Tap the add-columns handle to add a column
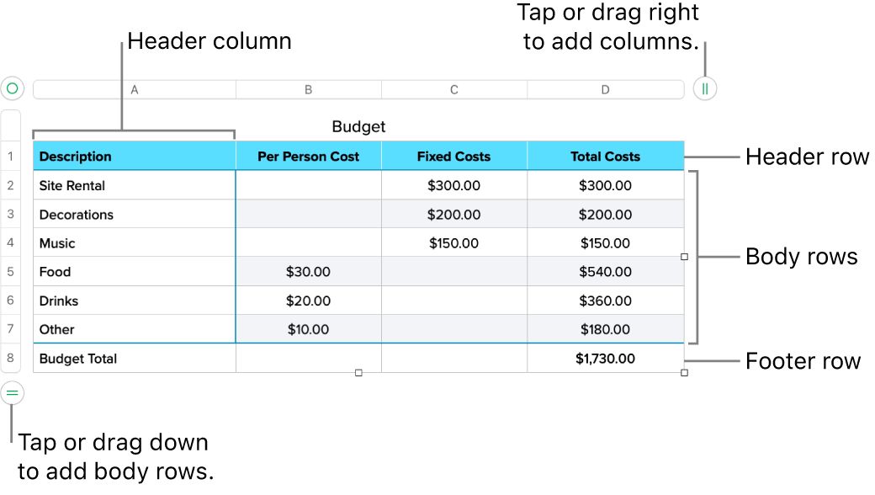875x495 pixels. point(704,88)
